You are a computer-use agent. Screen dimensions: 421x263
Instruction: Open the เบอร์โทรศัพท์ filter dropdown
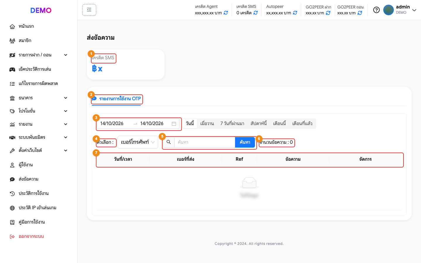pyautogui.click(x=138, y=142)
